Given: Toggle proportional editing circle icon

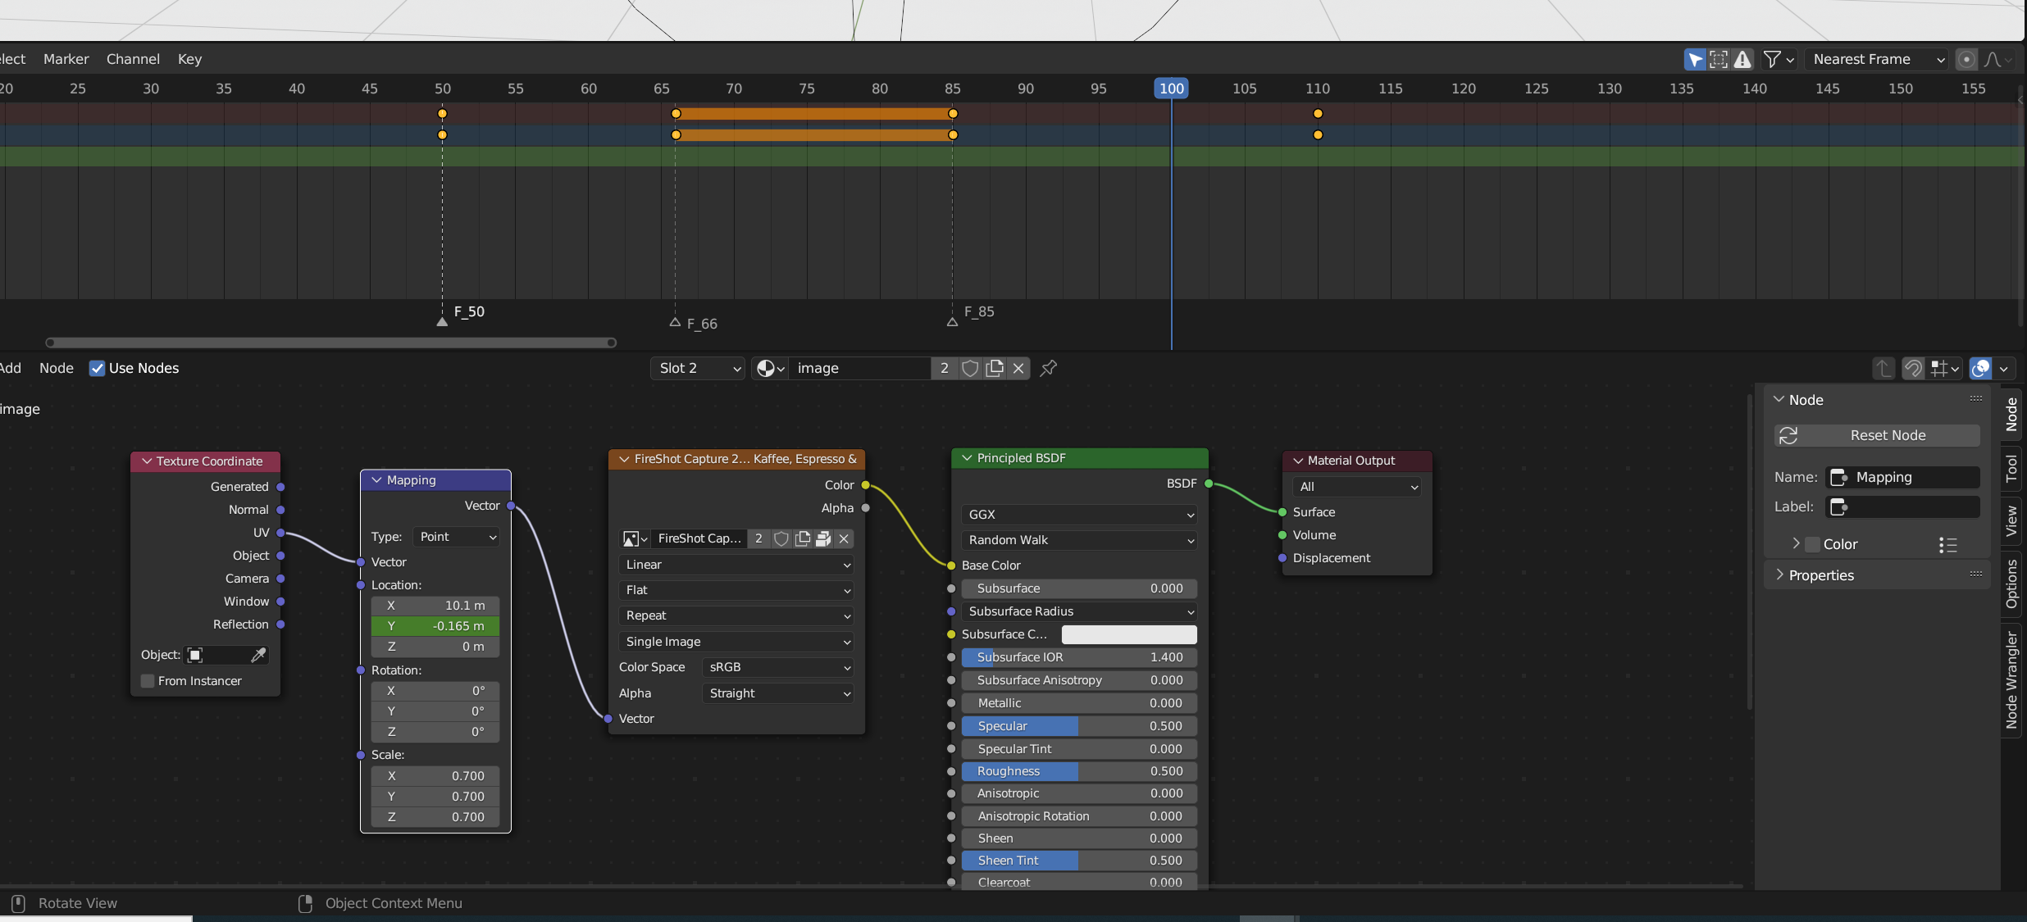Looking at the screenshot, I should 1966,59.
